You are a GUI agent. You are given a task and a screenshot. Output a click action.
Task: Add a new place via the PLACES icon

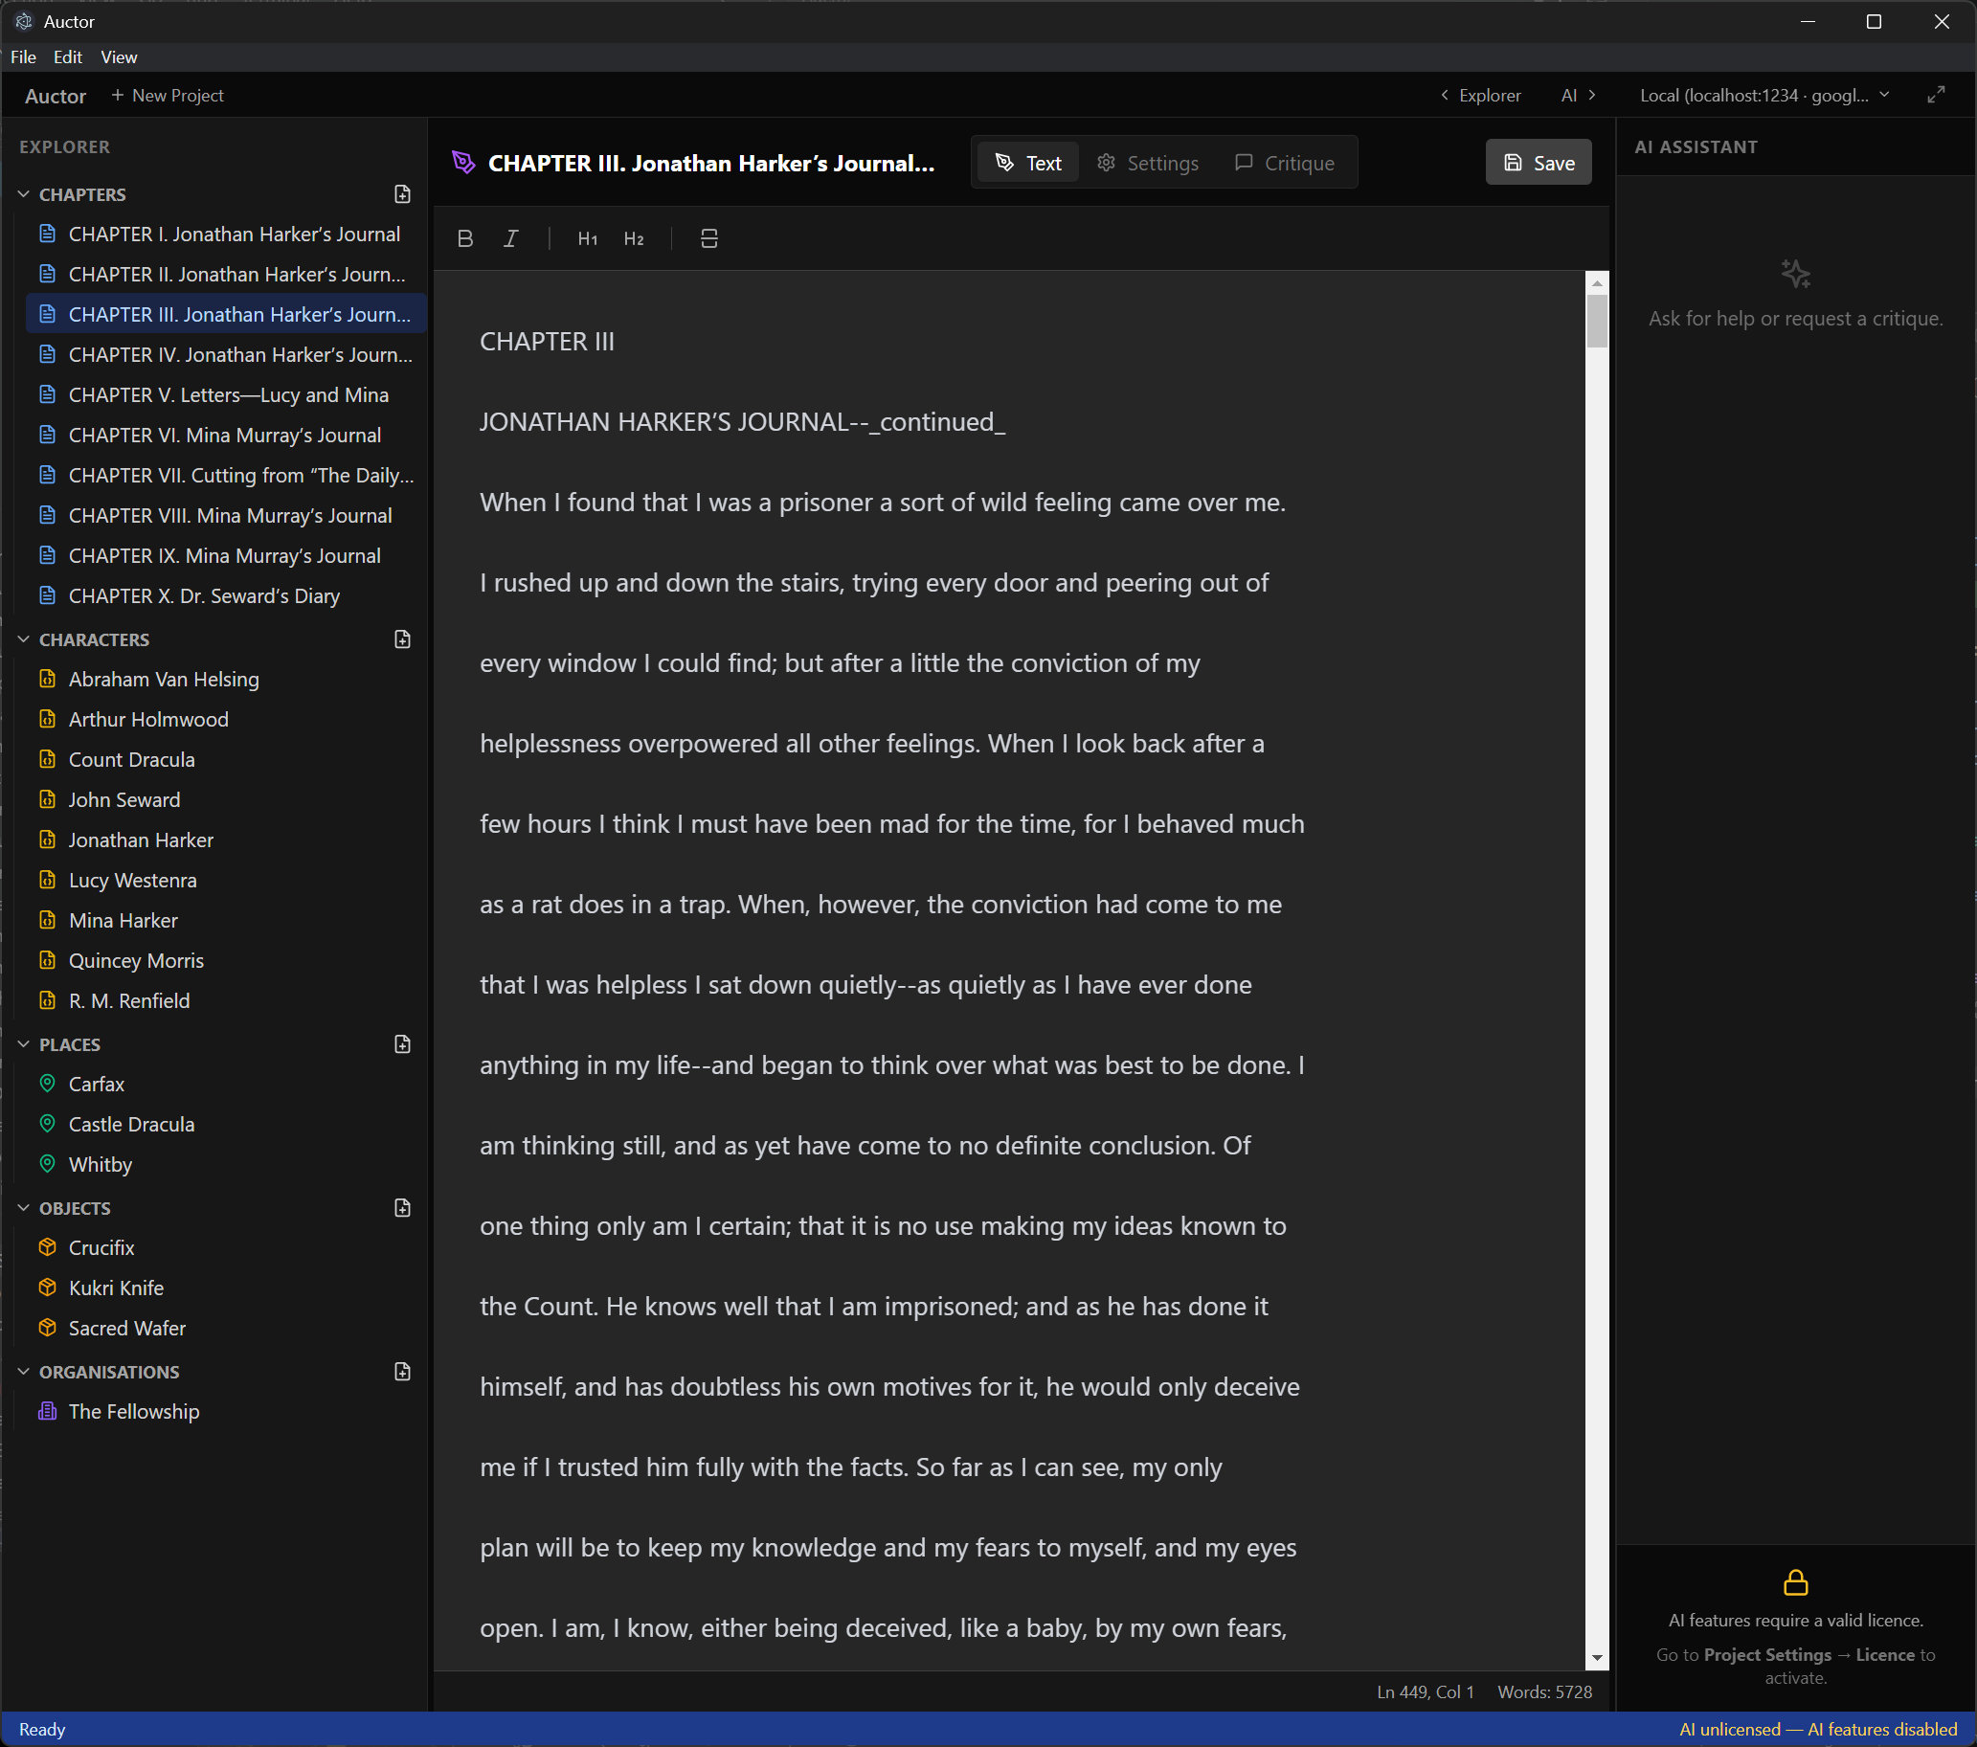click(x=402, y=1043)
